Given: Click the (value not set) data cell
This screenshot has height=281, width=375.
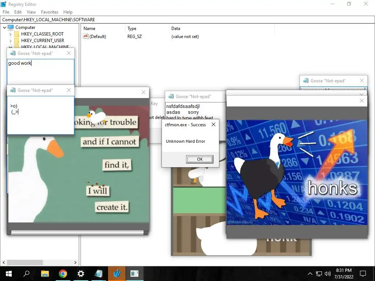Looking at the screenshot, I should tap(185, 37).
